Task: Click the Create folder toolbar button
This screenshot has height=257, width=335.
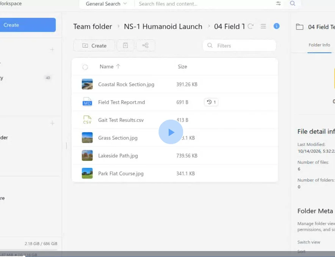Action: coord(94,46)
